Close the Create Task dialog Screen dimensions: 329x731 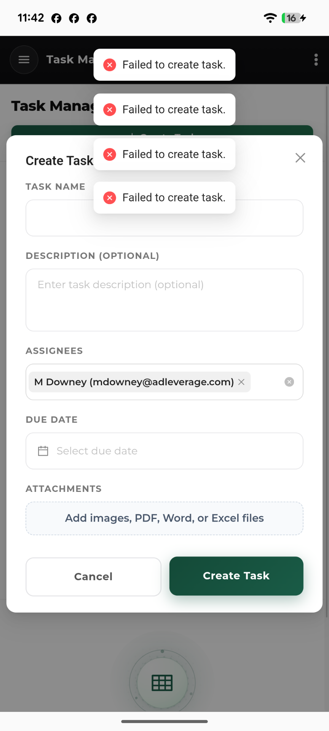tap(300, 158)
